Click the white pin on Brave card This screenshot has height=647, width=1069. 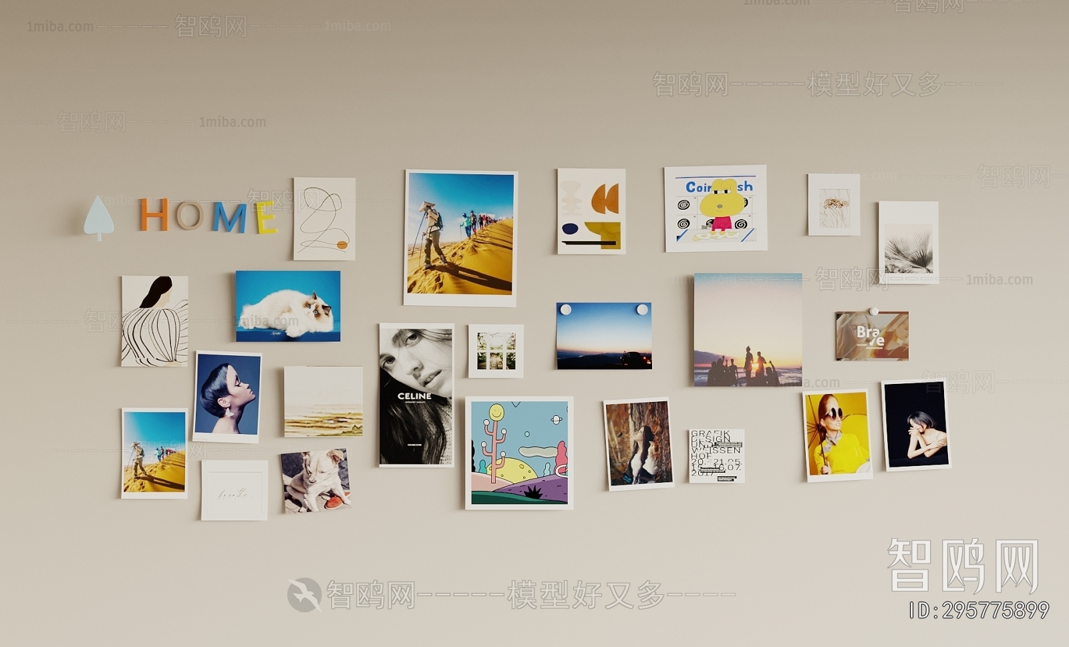point(873,311)
